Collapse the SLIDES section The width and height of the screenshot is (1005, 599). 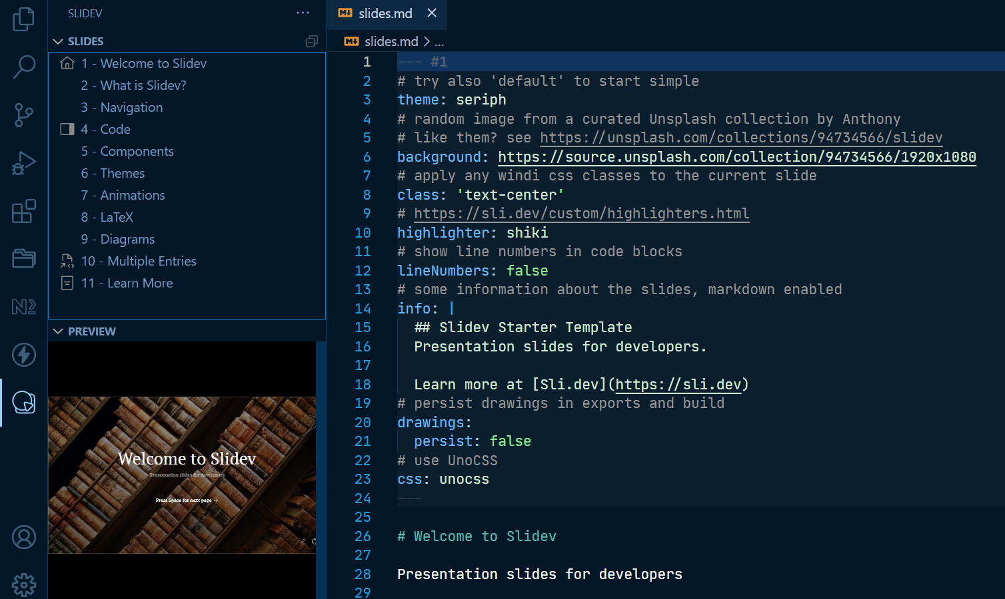59,41
